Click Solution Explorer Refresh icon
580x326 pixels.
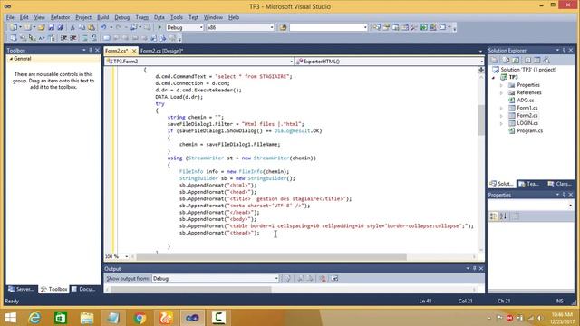point(516,61)
